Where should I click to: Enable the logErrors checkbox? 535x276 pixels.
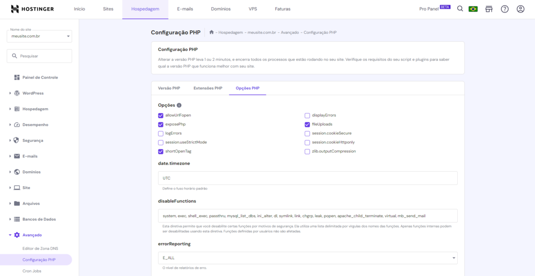(x=161, y=133)
